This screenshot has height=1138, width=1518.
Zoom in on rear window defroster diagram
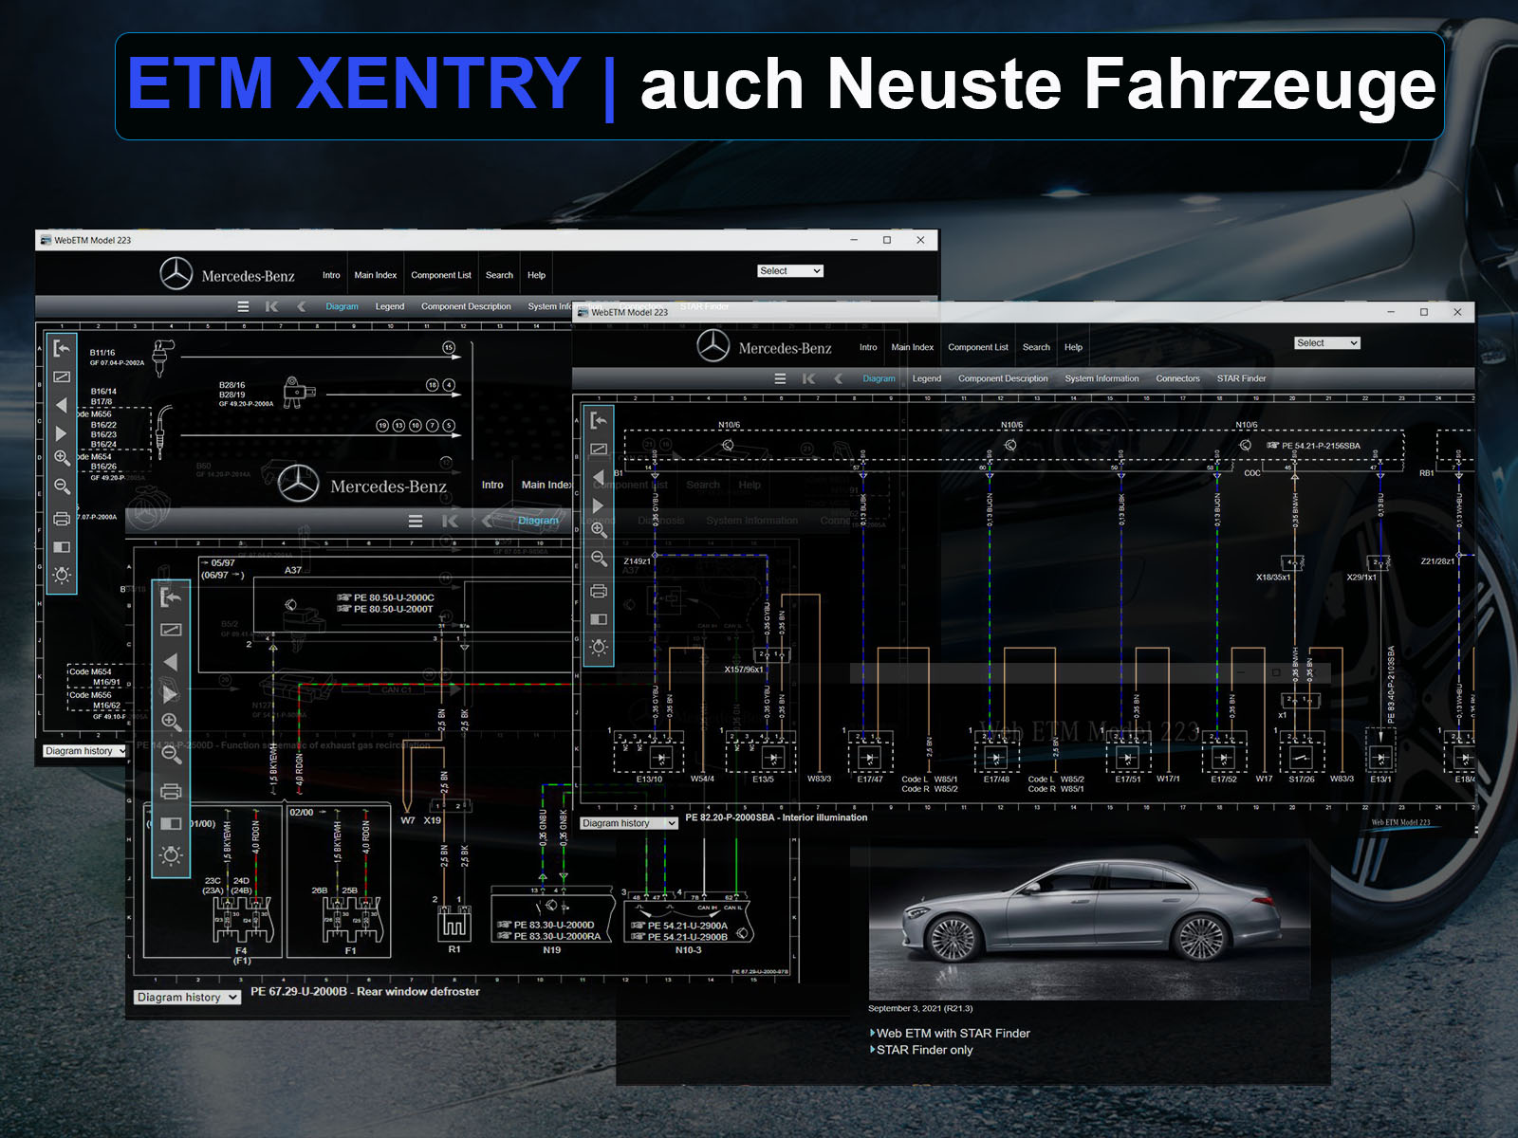(171, 723)
